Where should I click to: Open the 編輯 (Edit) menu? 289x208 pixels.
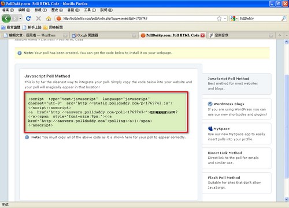[x=24, y=10]
